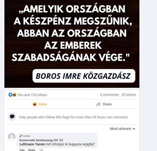Click the 1m timestamp on the comment
The image size is (157, 151).
click(x=41, y=150)
